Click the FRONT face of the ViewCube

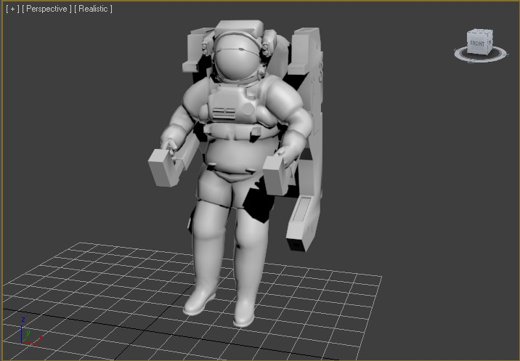click(x=477, y=44)
